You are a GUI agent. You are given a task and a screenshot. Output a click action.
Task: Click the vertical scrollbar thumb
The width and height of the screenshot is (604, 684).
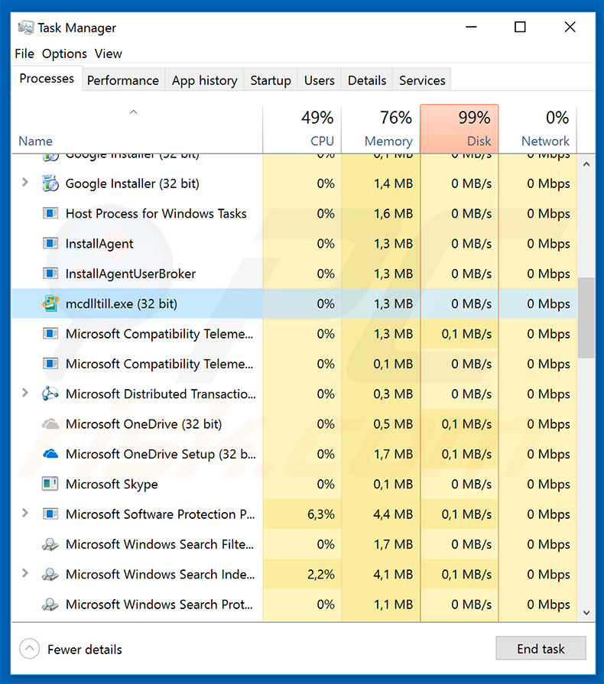click(x=586, y=318)
